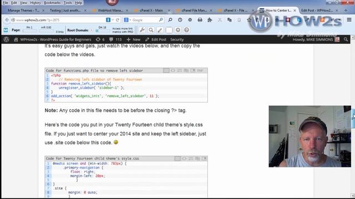Click the Cut scissors toolbar icon

point(220,20)
